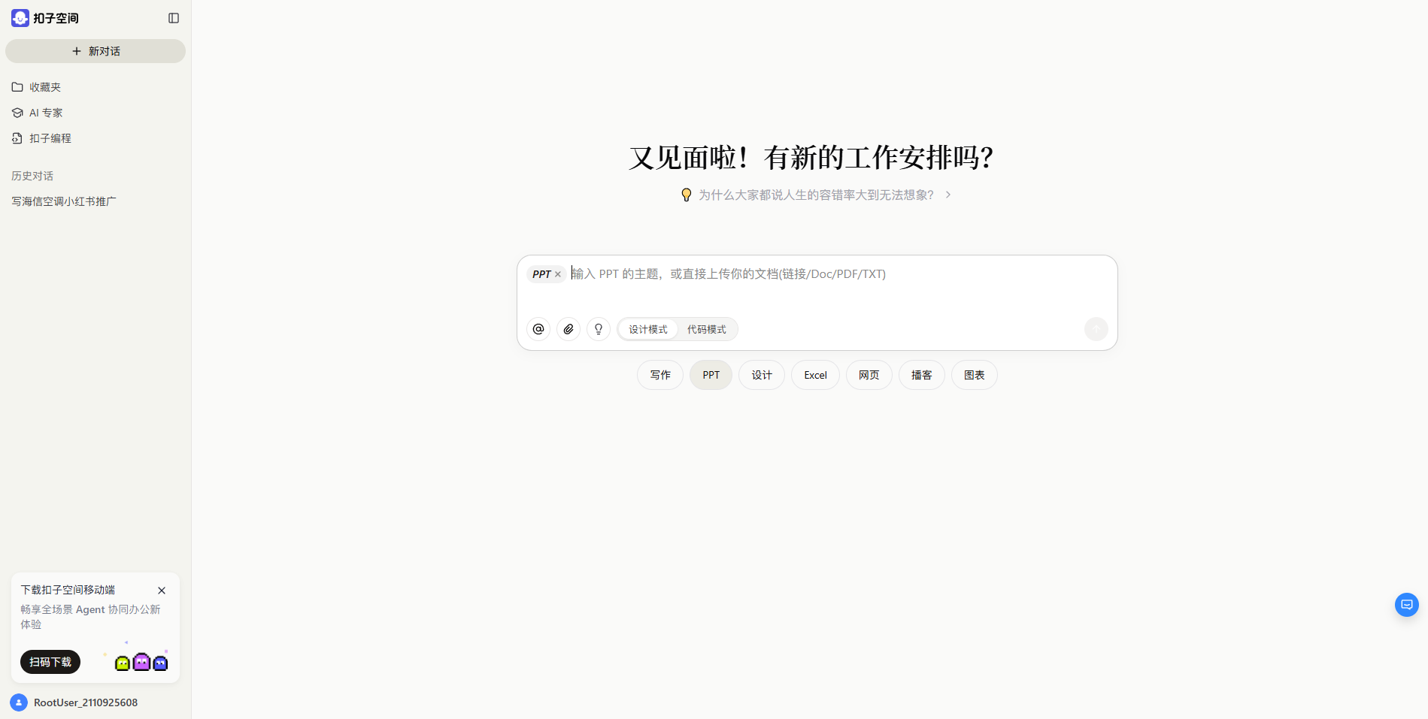1428x719 pixels.
Task: Click the 扣子空间 logo
Action: point(20,18)
